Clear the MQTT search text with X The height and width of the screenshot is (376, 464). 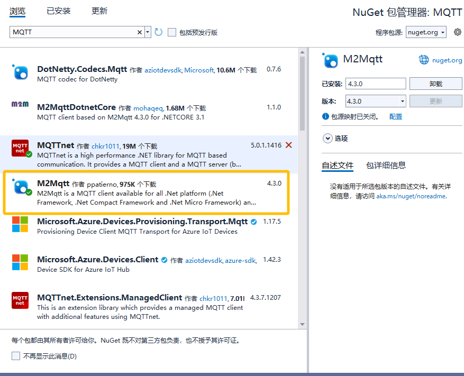140,32
